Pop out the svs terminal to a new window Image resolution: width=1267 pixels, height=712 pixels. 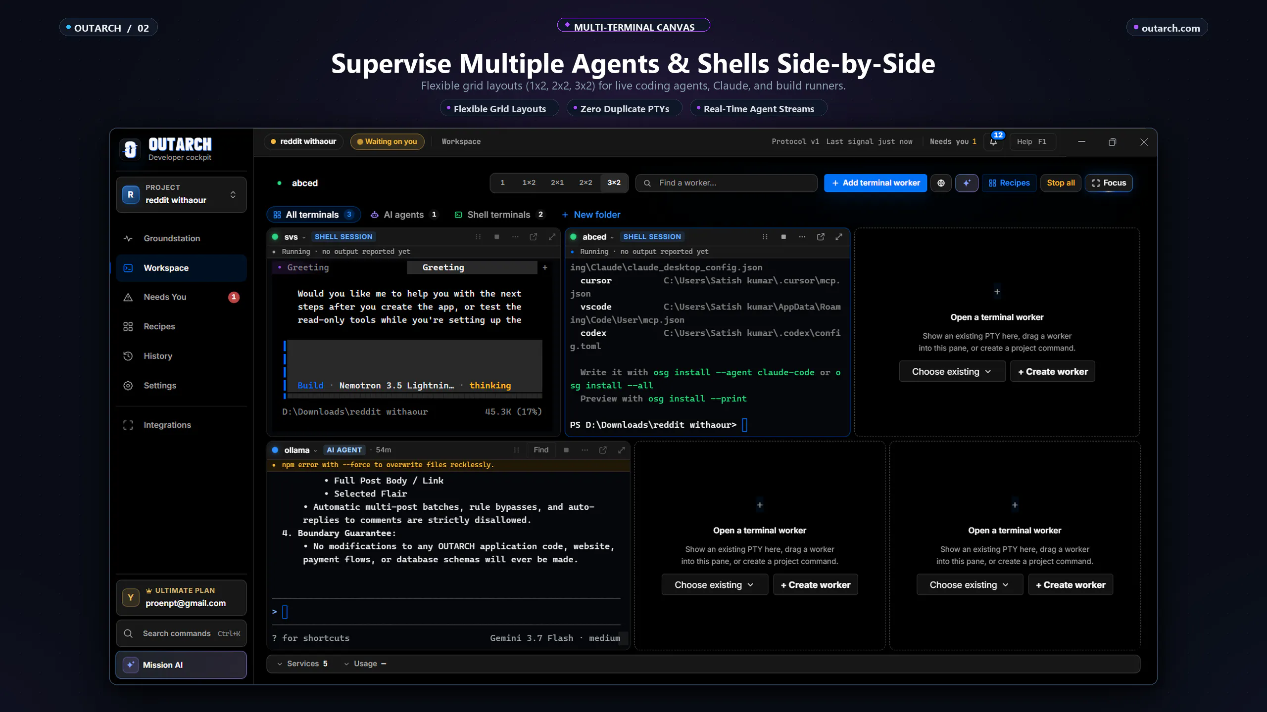[x=534, y=237]
